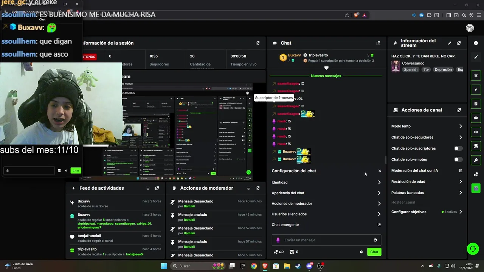Screen dimensions: 484x272
Task: Pop out Acciones de moderador panel
Action: [x=258, y=188]
